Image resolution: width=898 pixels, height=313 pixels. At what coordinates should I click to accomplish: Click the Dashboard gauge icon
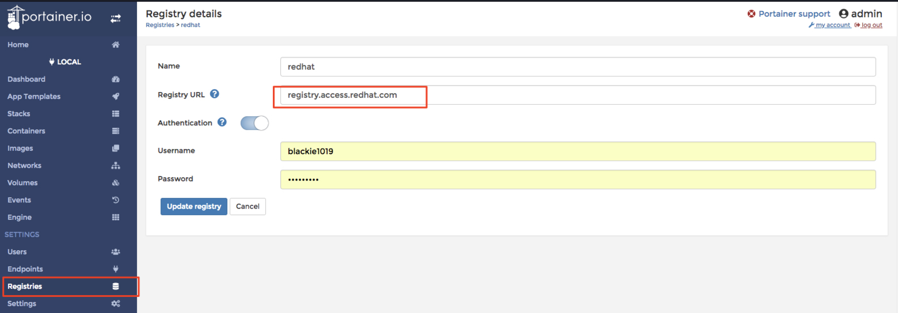(115, 79)
